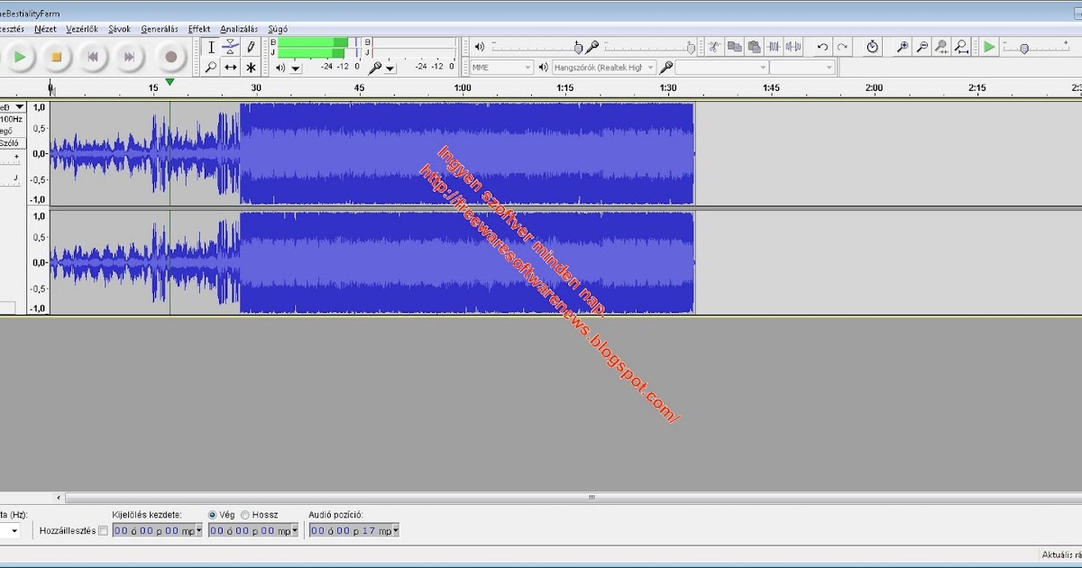
Task: Open the recording meter dropdown arrow
Action: click(390, 68)
